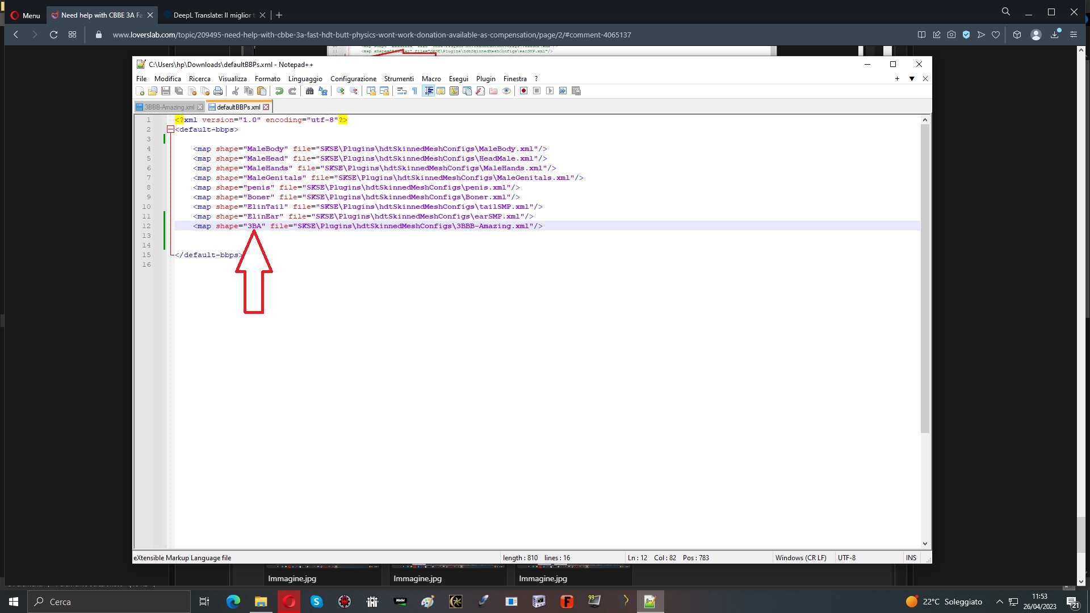Click the INS insert mode indicator

[x=911, y=558]
